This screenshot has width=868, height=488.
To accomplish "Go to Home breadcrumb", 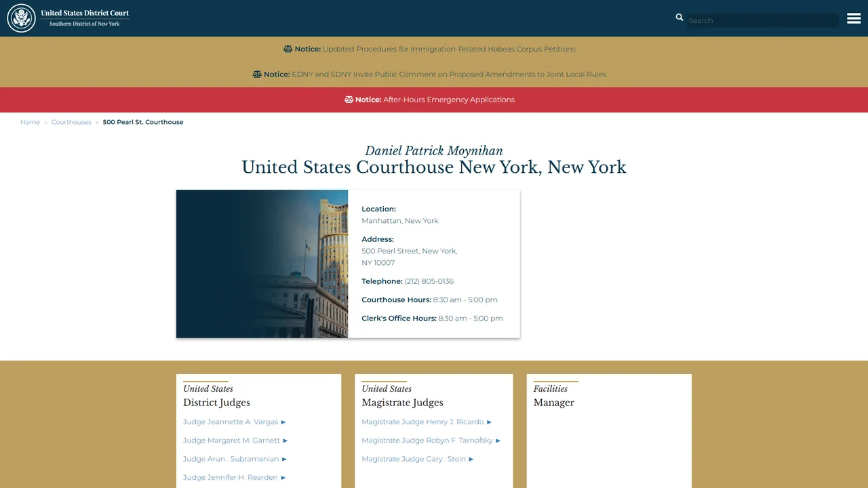I will (x=30, y=122).
